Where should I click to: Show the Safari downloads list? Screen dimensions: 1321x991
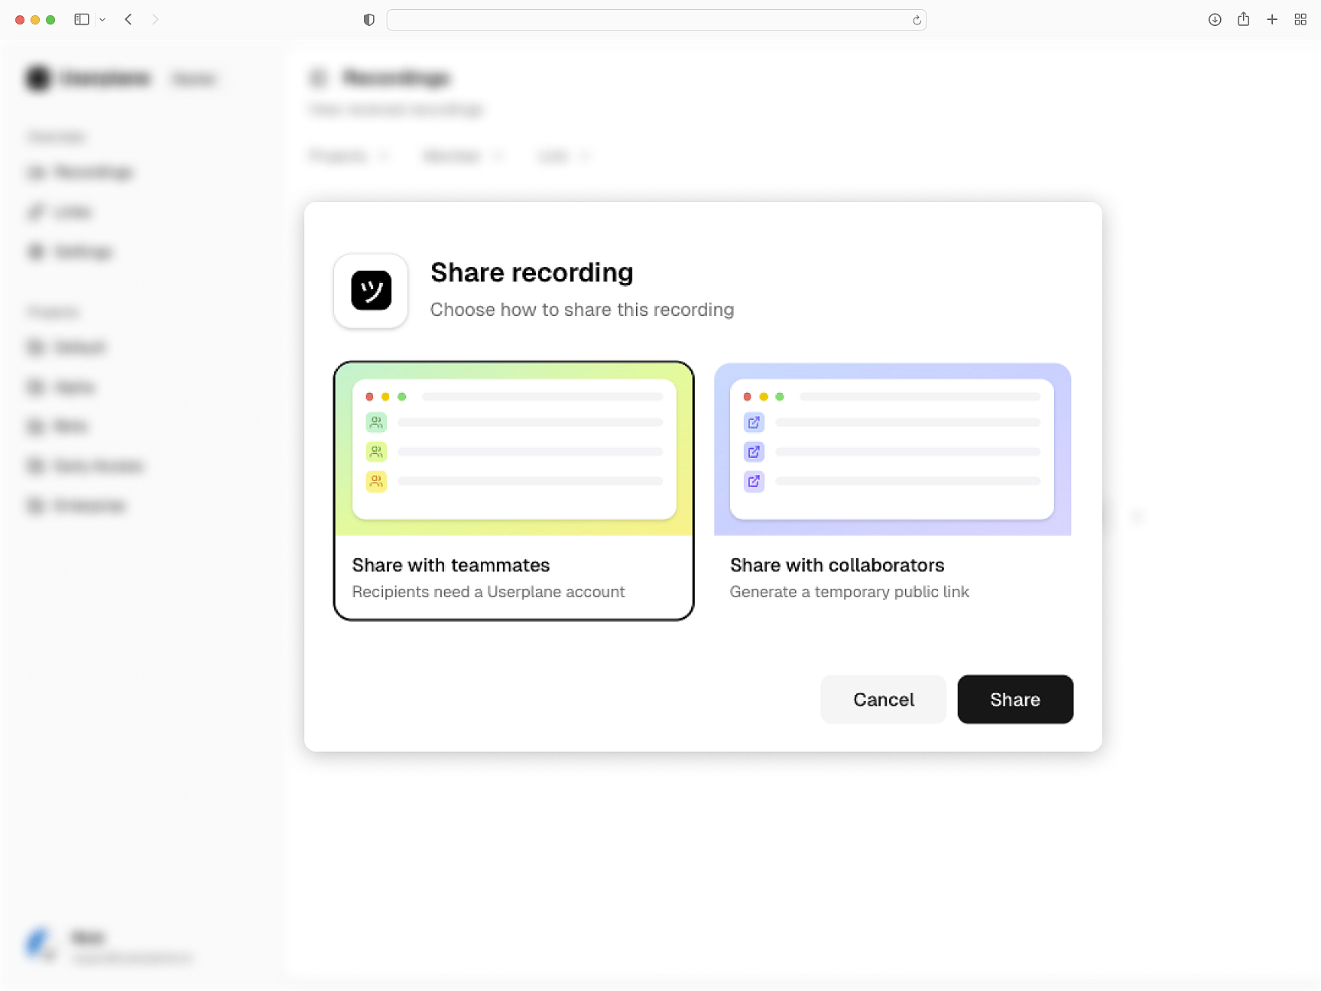coord(1215,20)
